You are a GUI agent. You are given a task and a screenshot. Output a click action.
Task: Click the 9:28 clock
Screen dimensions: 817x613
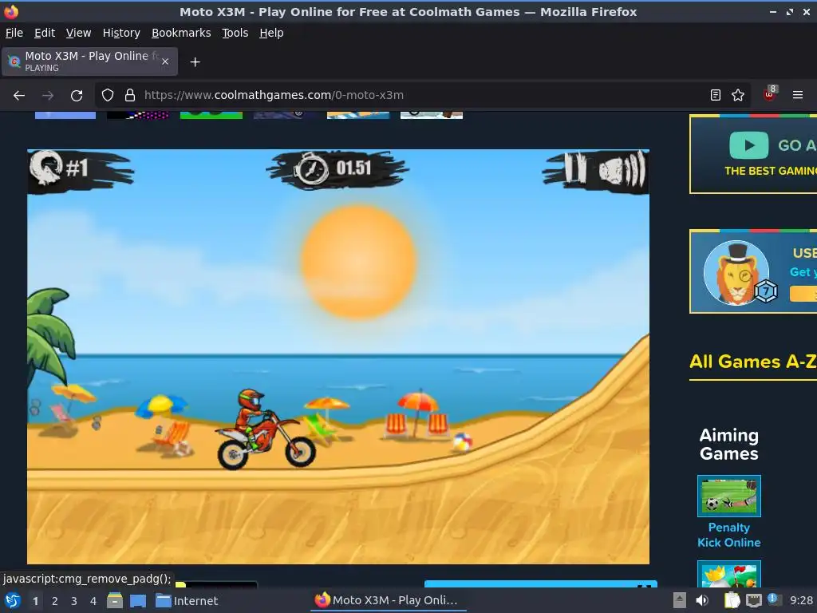[801, 600]
